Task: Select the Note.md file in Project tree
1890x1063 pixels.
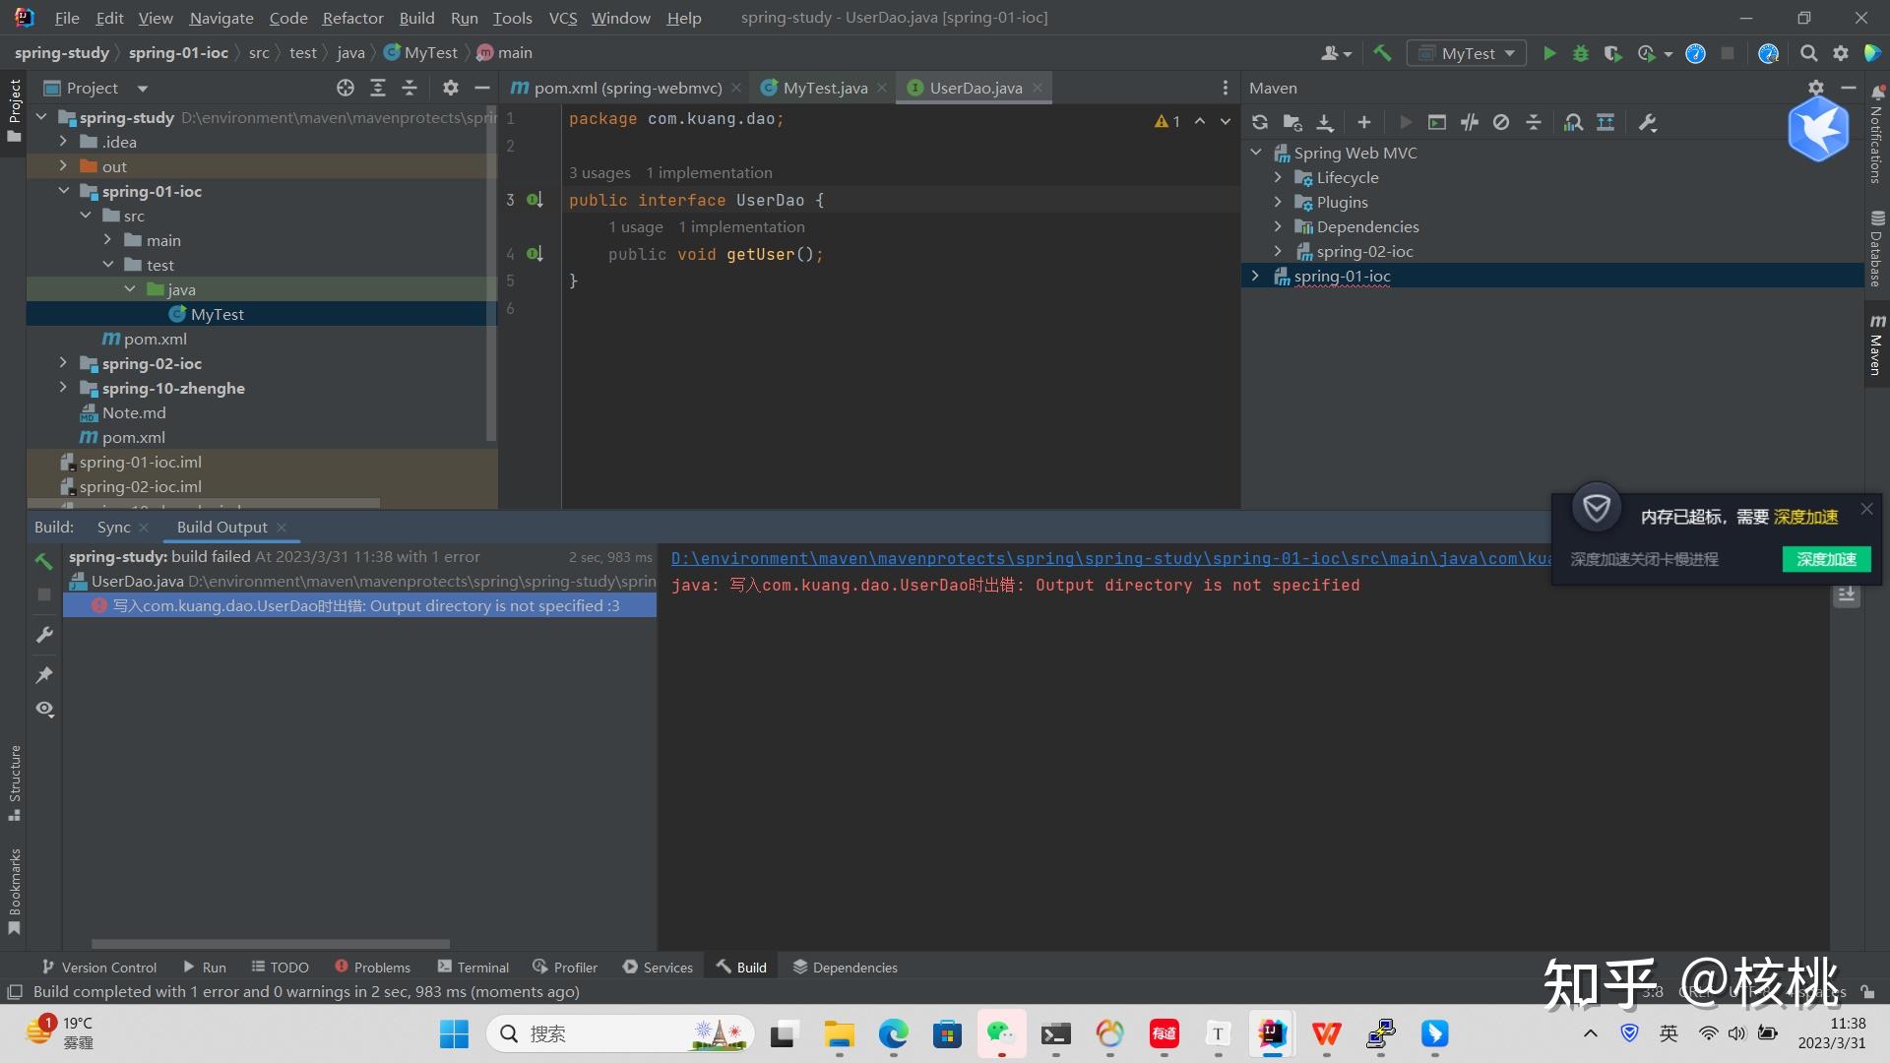Action: [x=135, y=412]
